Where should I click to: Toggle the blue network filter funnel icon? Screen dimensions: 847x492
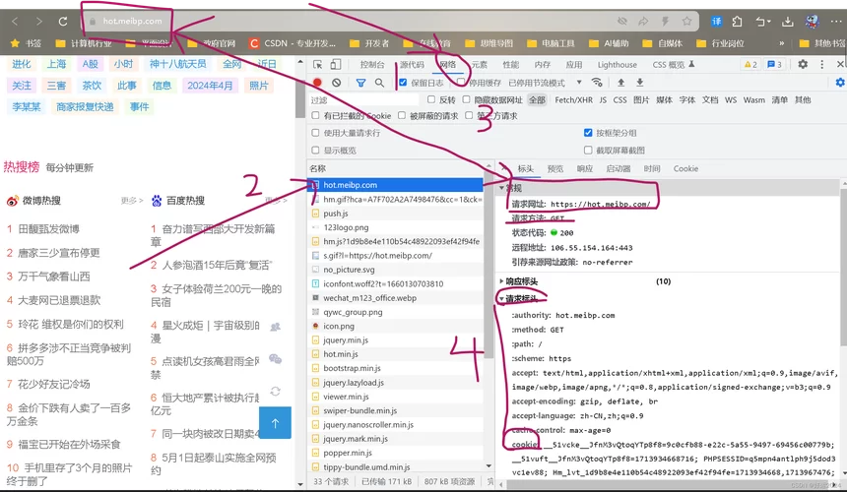click(x=360, y=83)
